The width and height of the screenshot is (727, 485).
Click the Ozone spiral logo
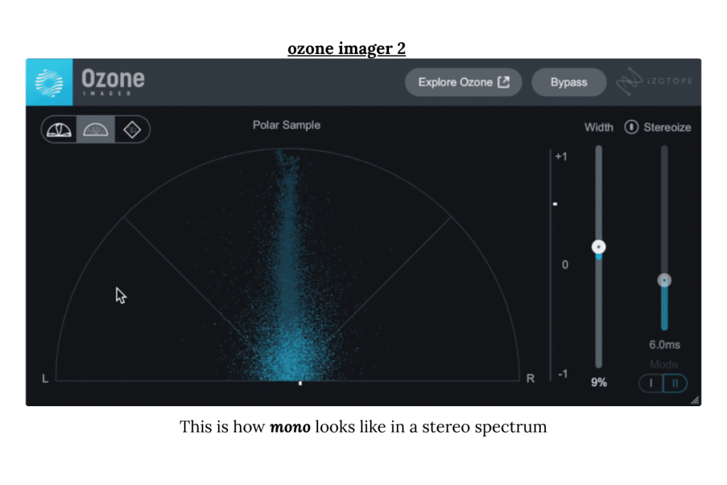(x=48, y=82)
